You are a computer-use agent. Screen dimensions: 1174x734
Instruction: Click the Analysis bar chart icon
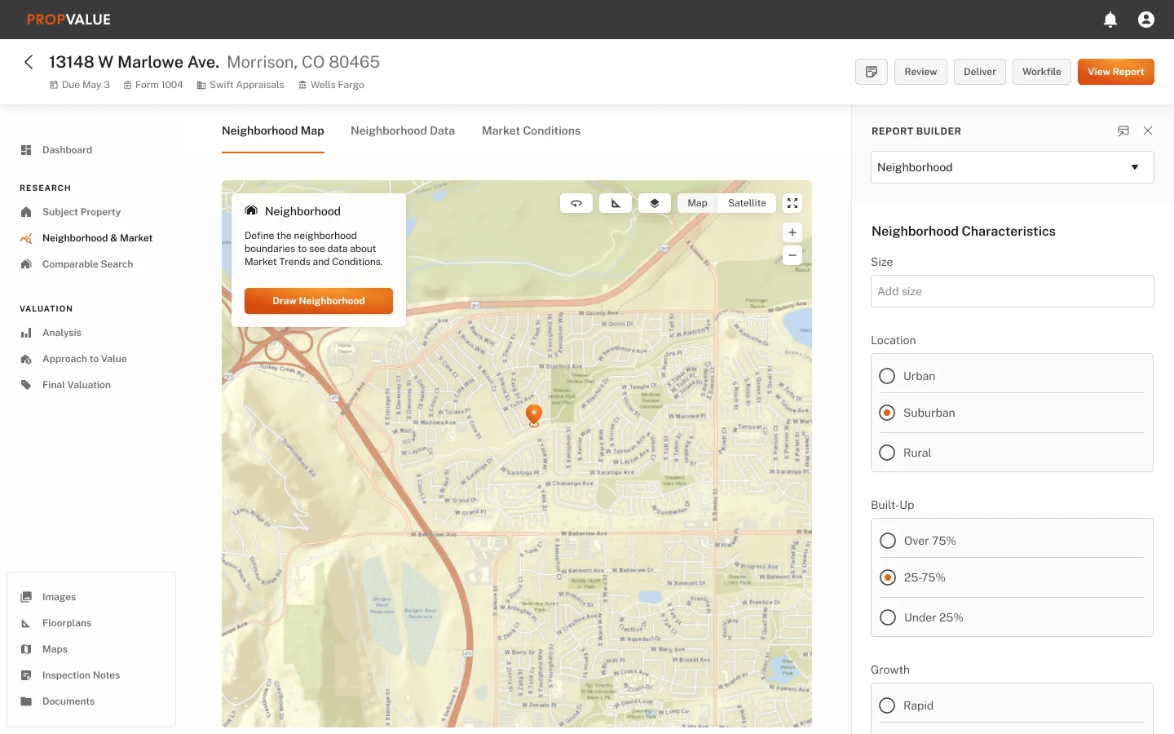coord(26,333)
